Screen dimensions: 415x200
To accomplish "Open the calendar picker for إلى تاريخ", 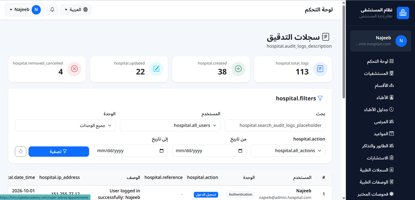I will (x=162, y=151).
